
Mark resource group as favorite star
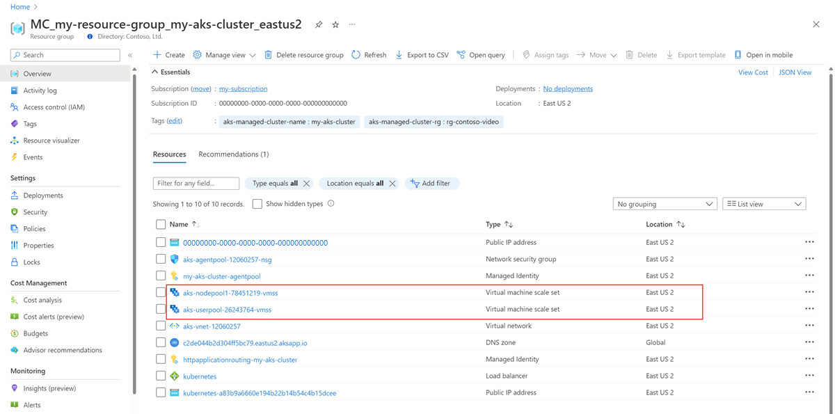(335, 24)
